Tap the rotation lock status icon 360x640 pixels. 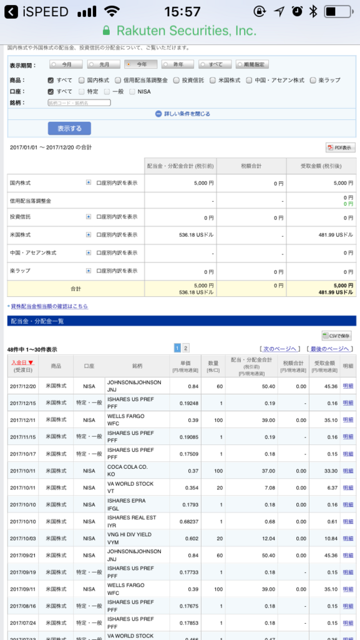pos(260,11)
